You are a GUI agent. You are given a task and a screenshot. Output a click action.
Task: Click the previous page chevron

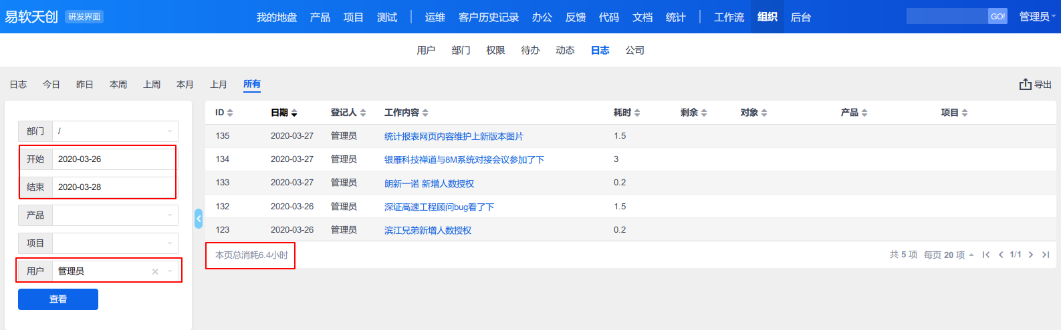coord(1001,255)
